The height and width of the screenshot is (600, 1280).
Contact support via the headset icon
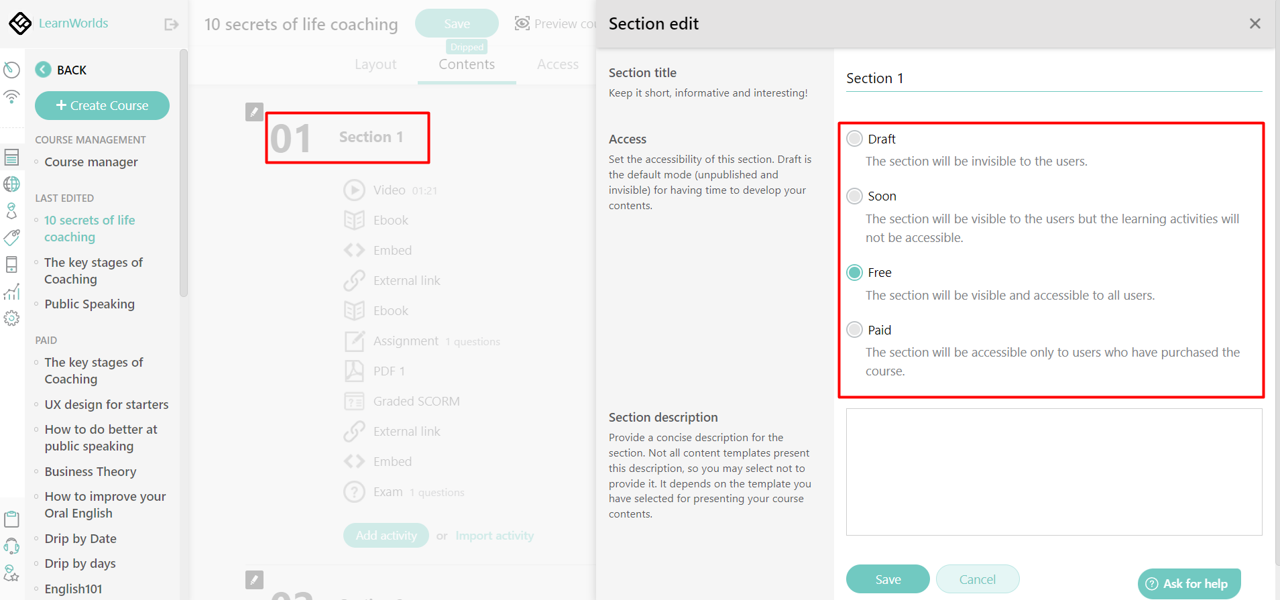pos(12,545)
